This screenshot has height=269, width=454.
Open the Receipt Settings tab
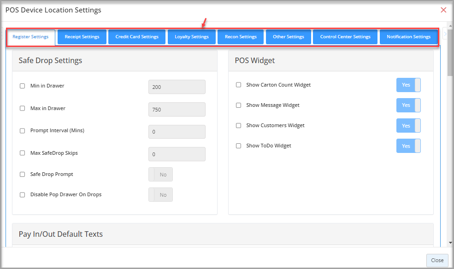point(82,37)
